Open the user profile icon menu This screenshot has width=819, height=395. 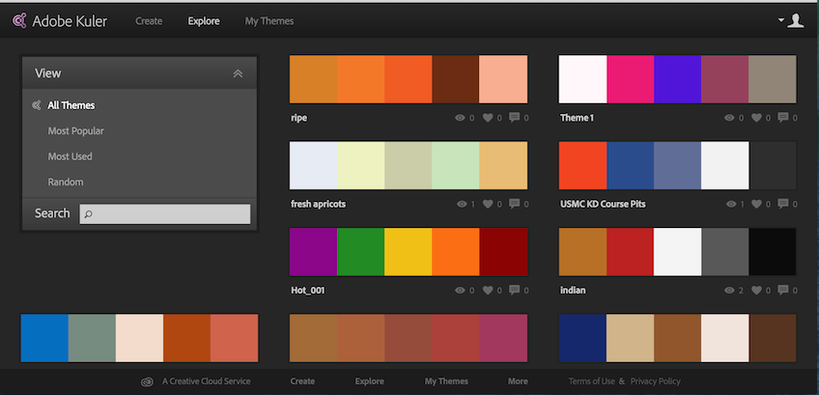795,20
